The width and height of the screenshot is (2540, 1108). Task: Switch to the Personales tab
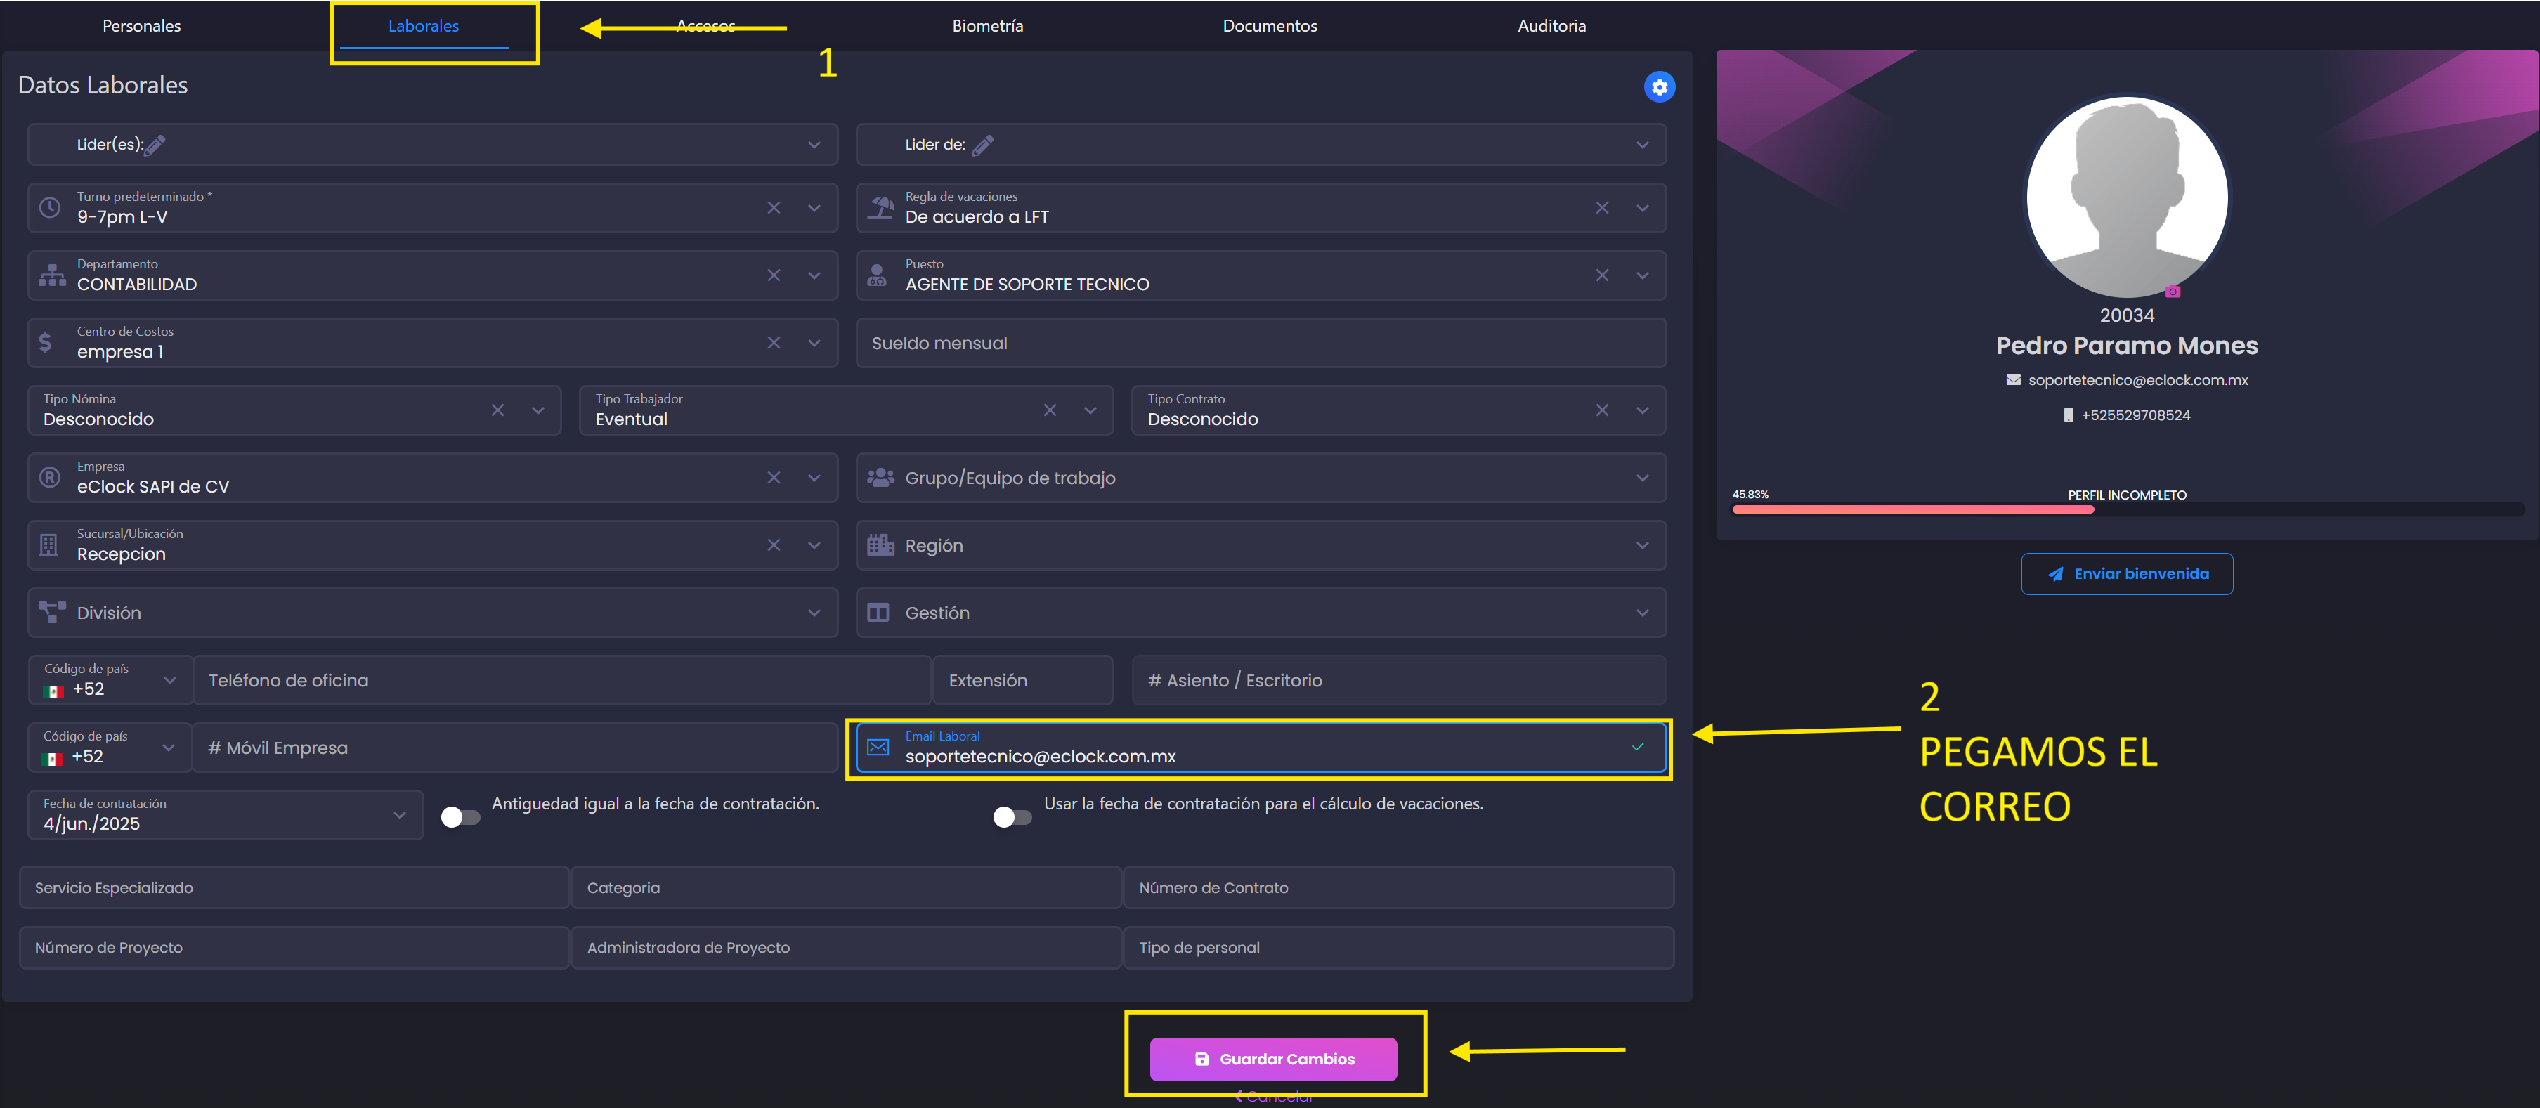click(x=141, y=25)
